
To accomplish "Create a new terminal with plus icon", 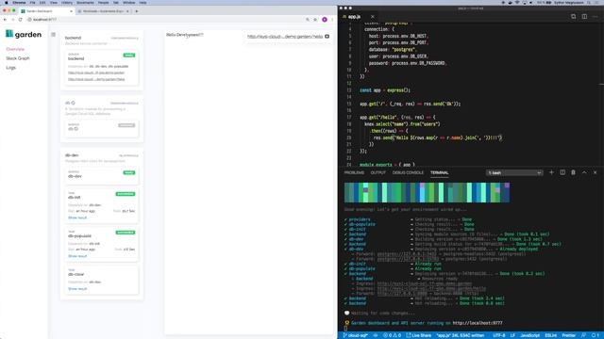I will point(551,172).
